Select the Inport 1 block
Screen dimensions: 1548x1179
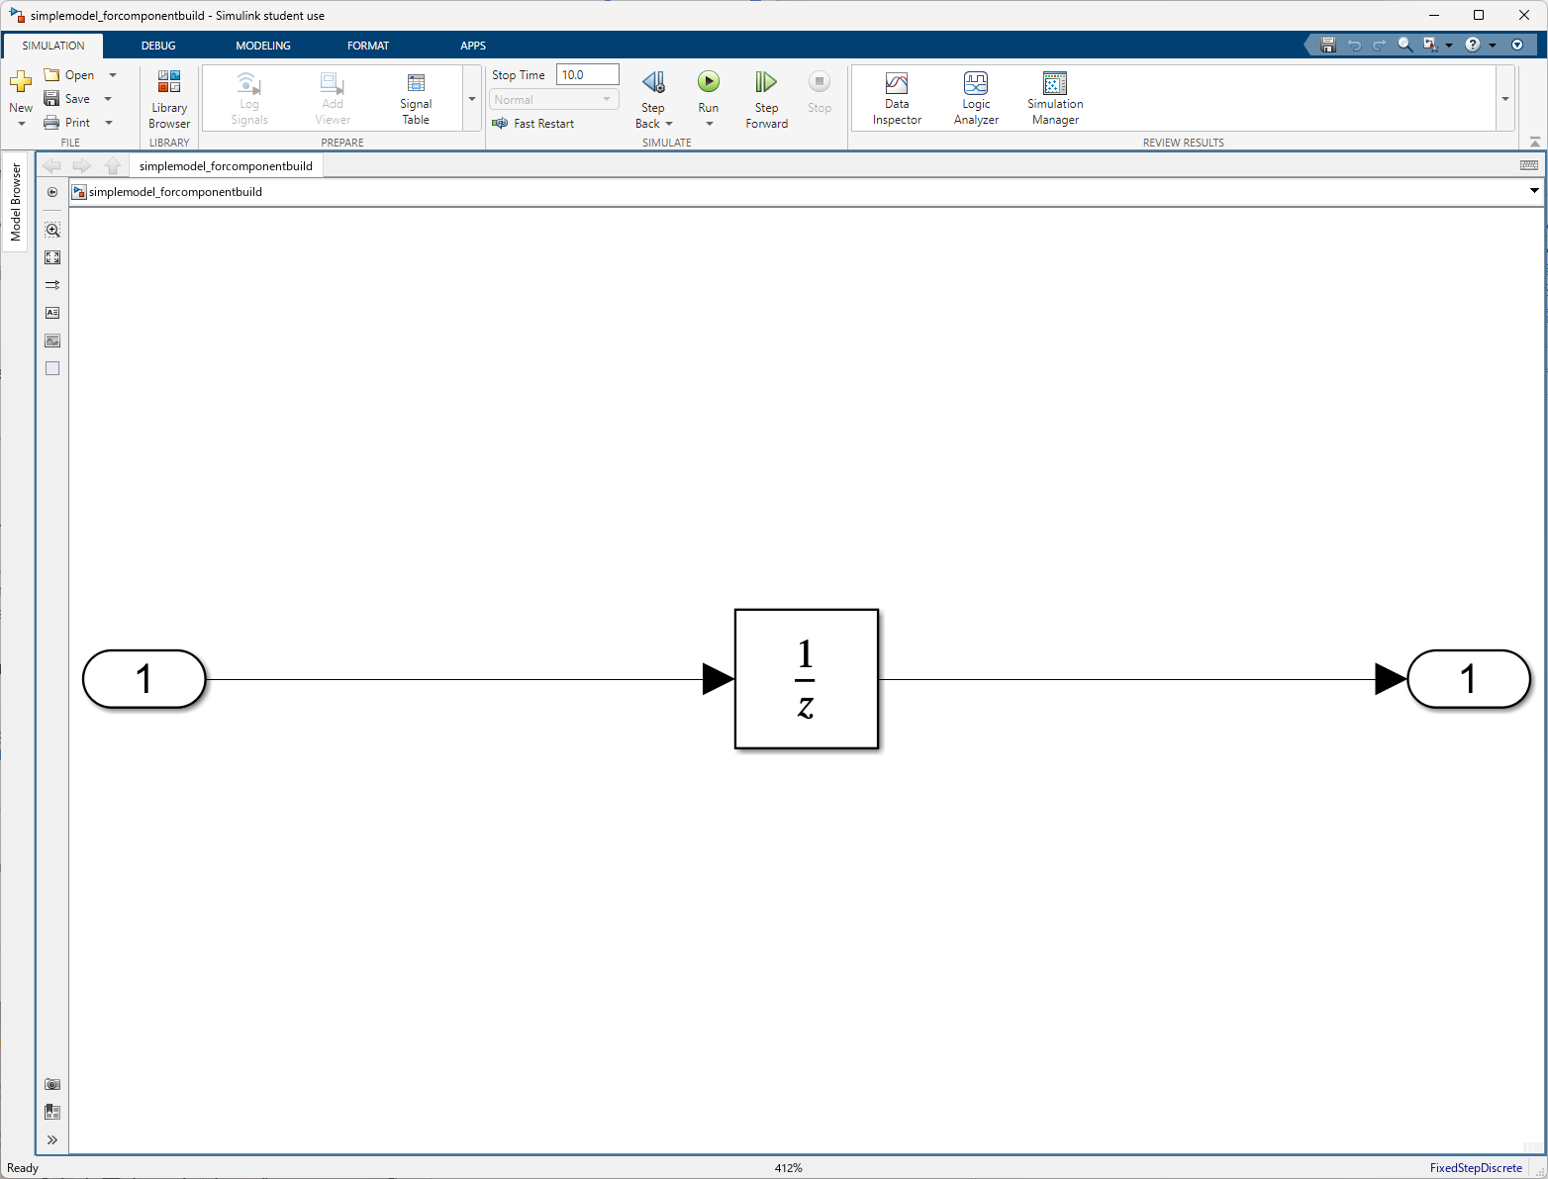point(145,679)
